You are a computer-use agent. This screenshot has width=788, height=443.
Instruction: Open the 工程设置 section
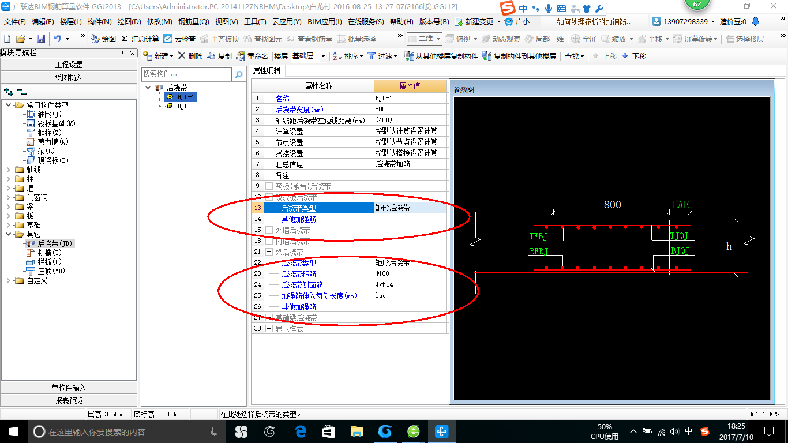69,65
